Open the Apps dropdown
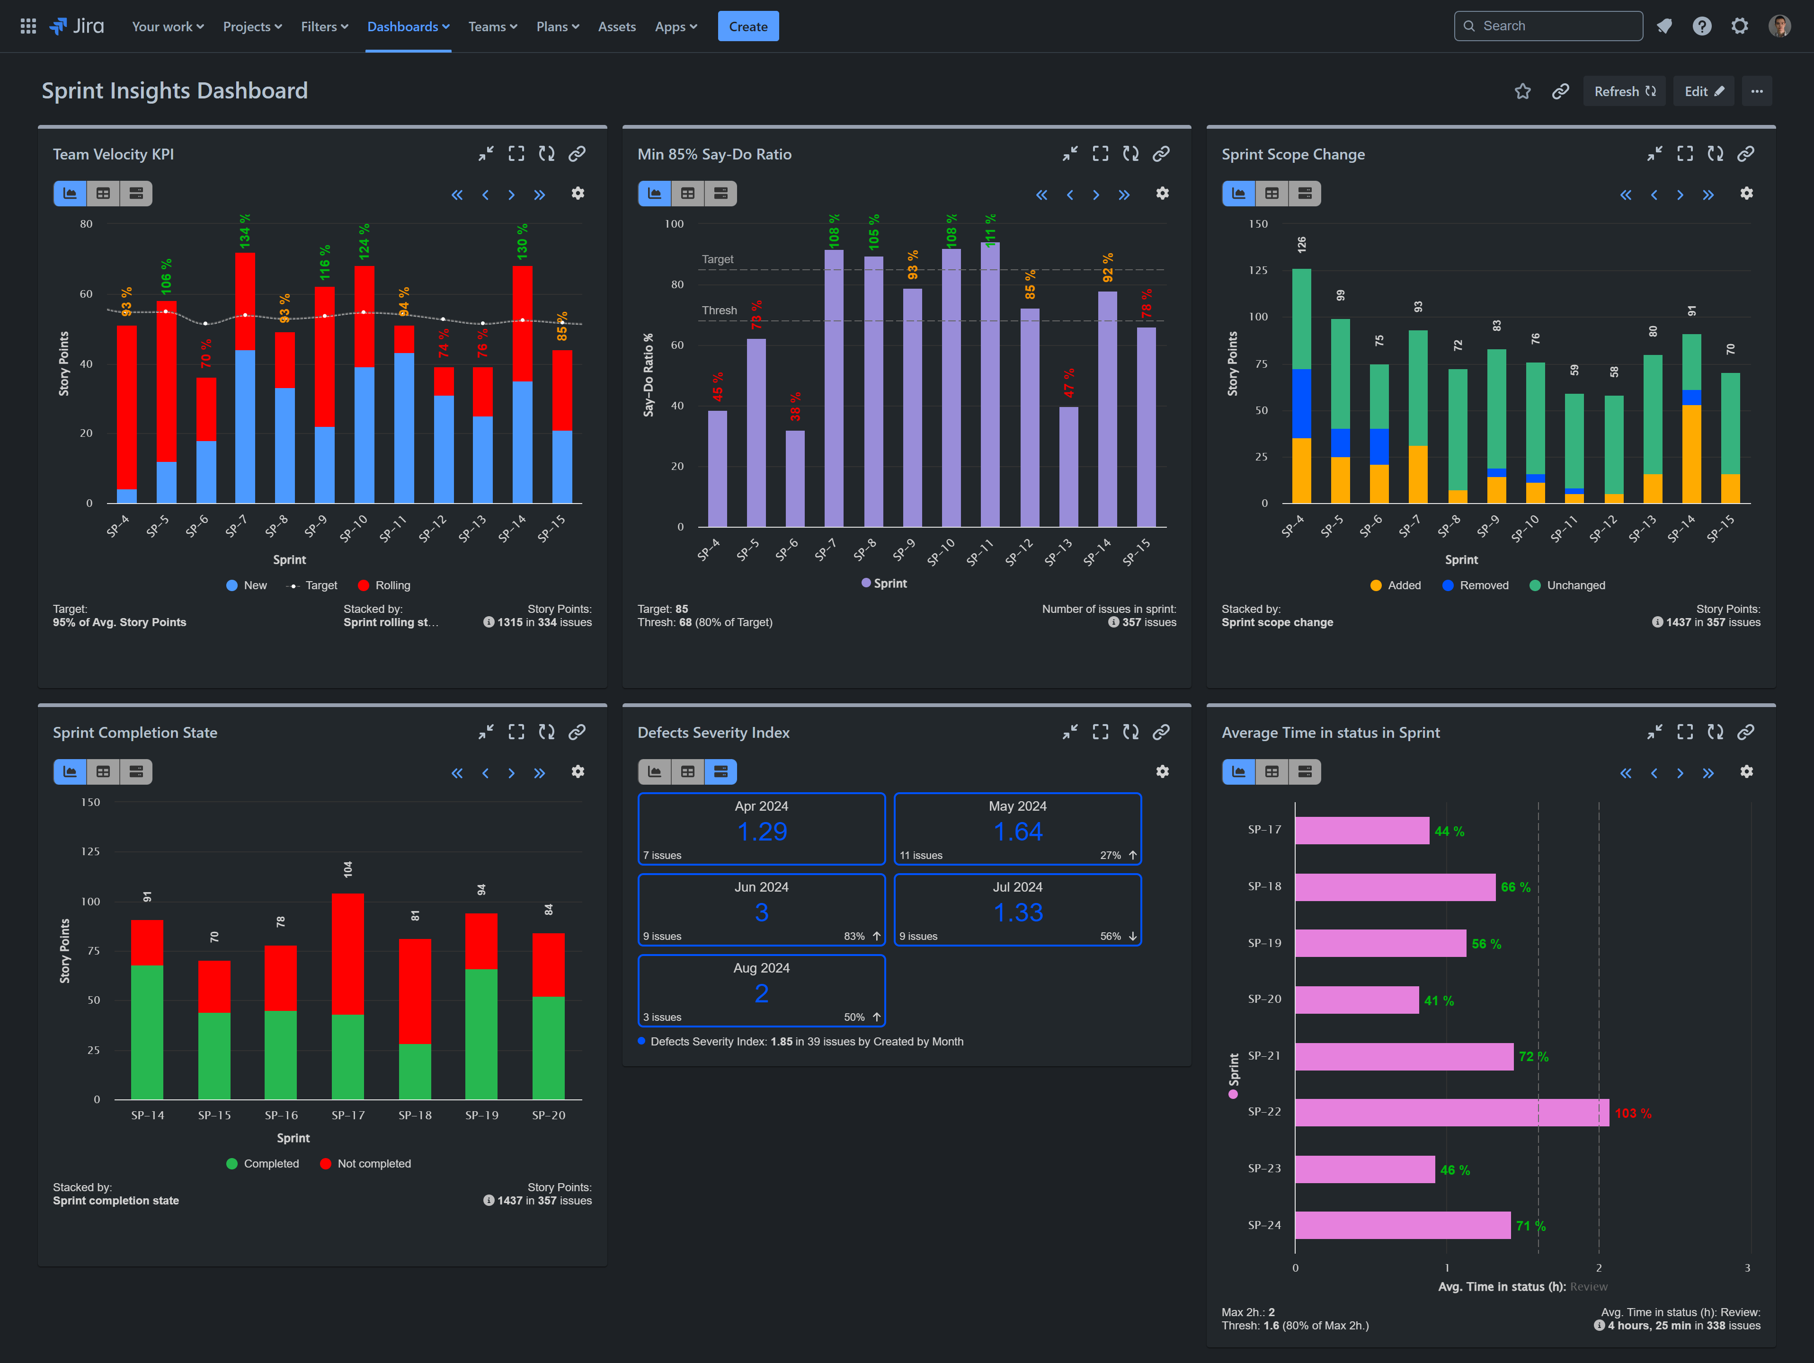This screenshot has height=1363, width=1814. tap(676, 26)
